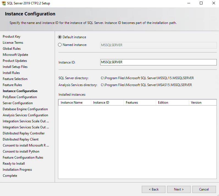
Task: Select Feature Rules step in sidebar
Action: pyautogui.click(x=12, y=85)
